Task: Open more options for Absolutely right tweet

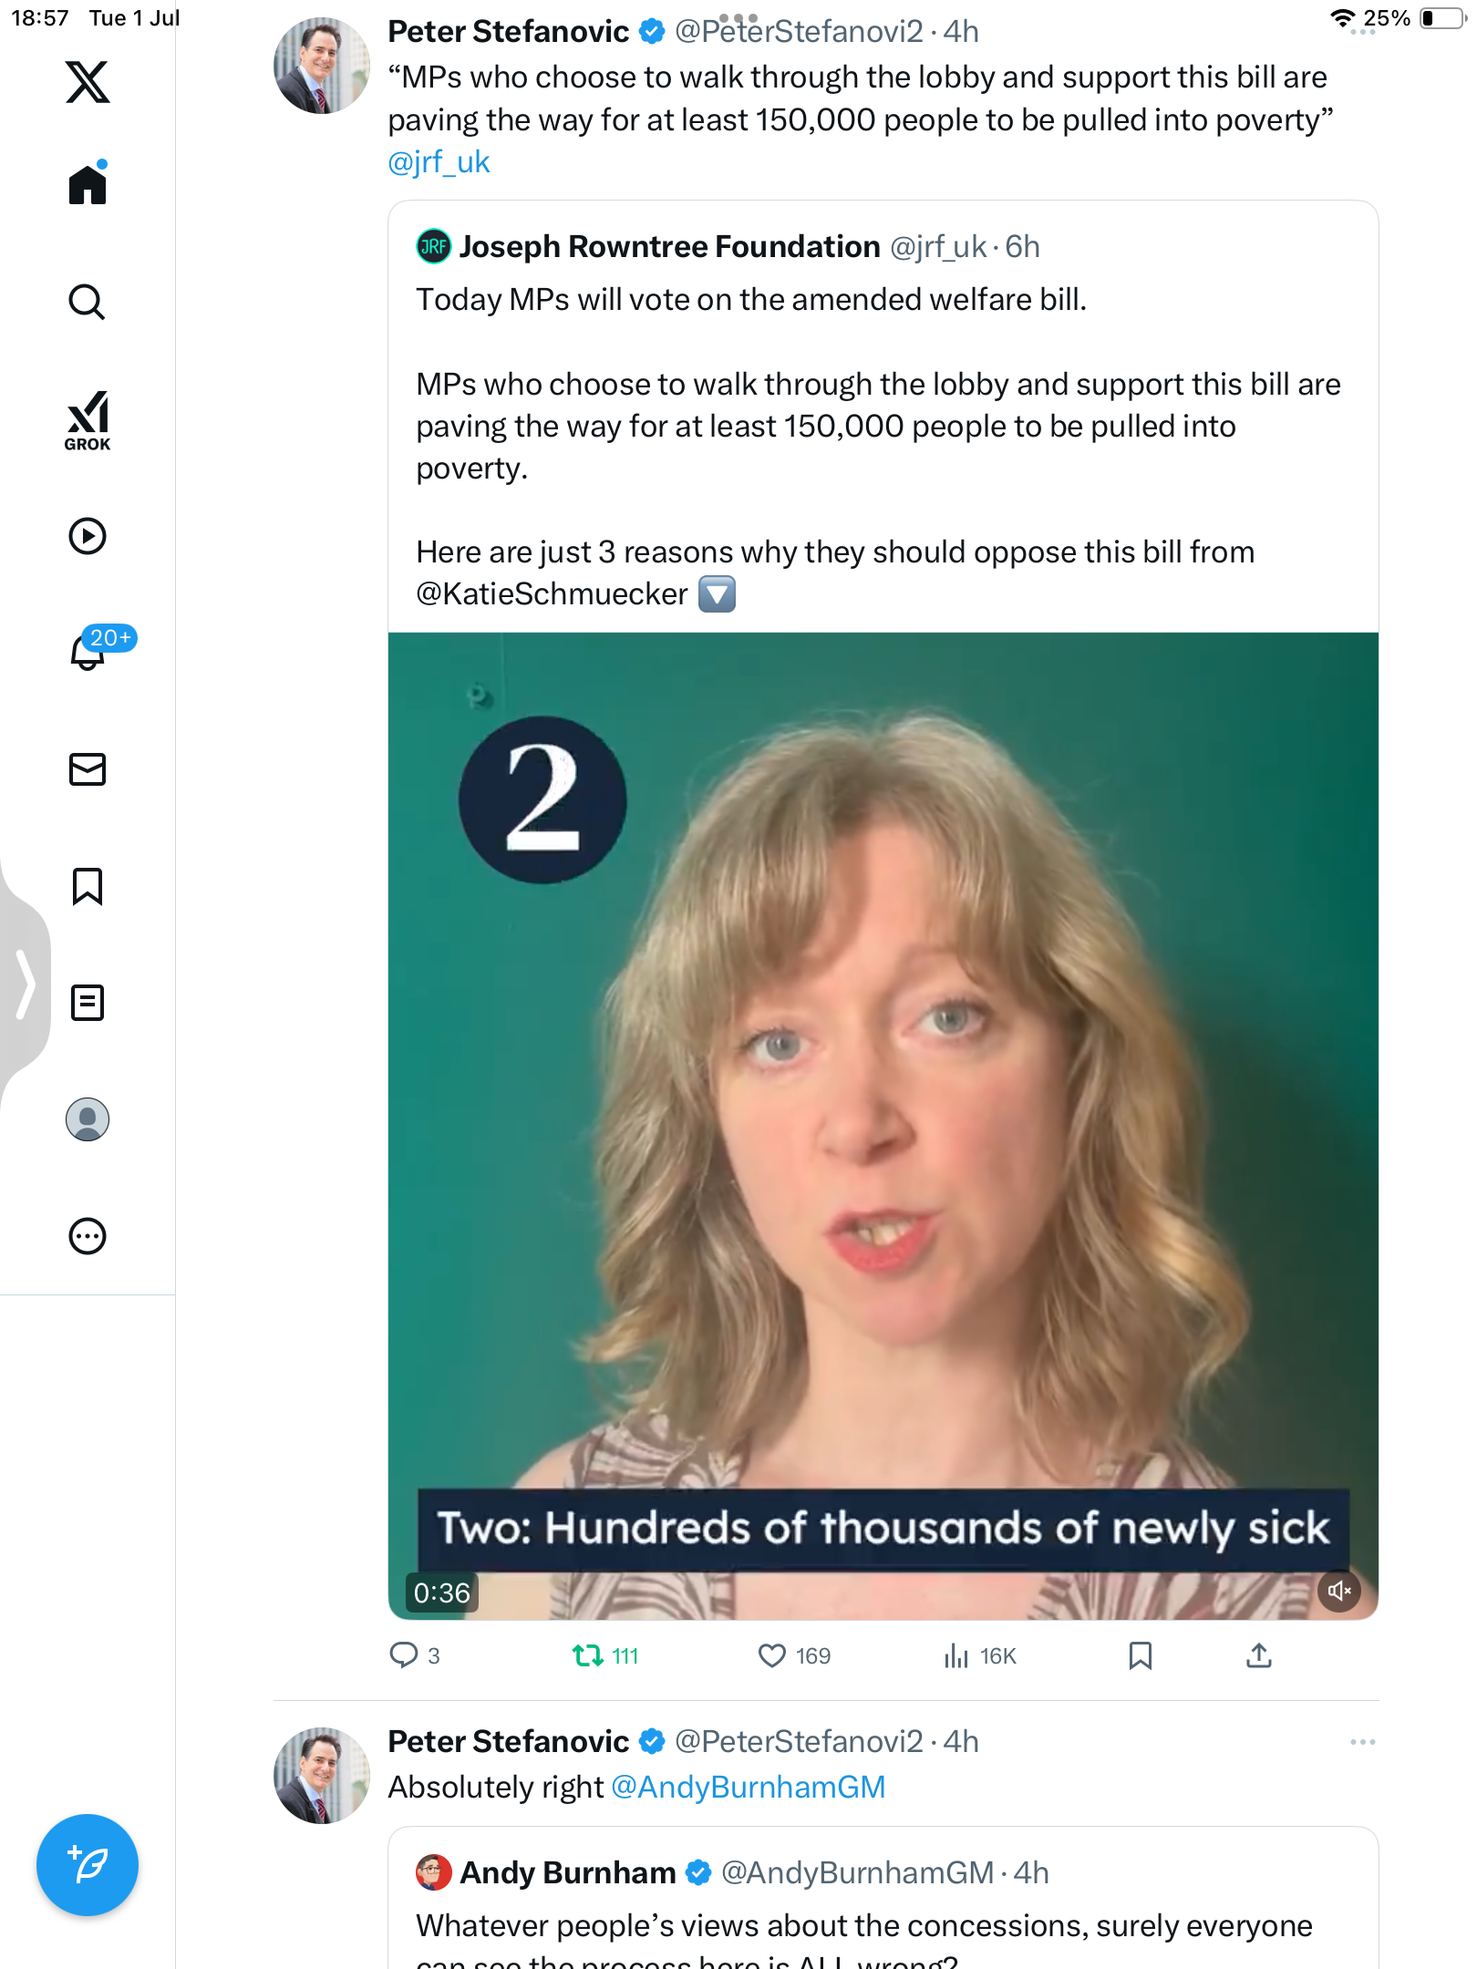Action: (x=1363, y=1742)
